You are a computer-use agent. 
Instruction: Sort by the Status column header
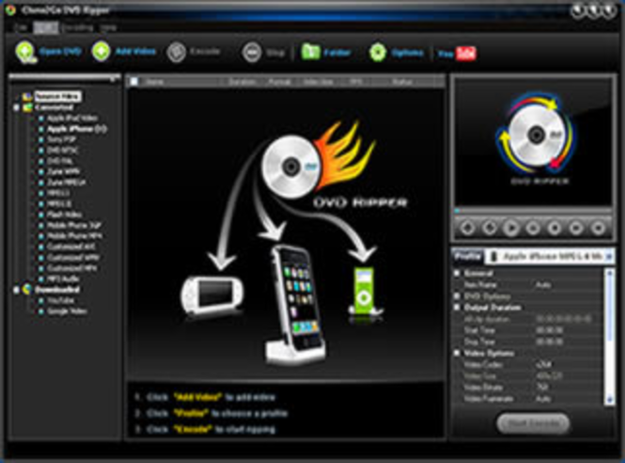point(402,82)
